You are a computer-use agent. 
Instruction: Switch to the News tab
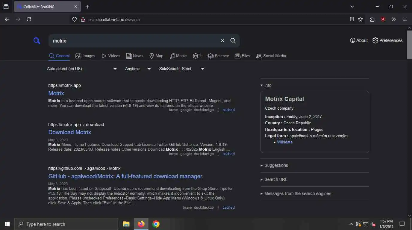[134, 56]
